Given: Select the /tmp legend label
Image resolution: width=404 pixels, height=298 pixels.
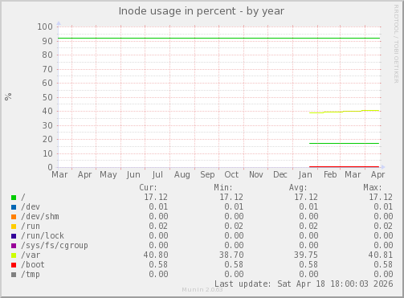Looking at the screenshot, I should click(31, 275).
